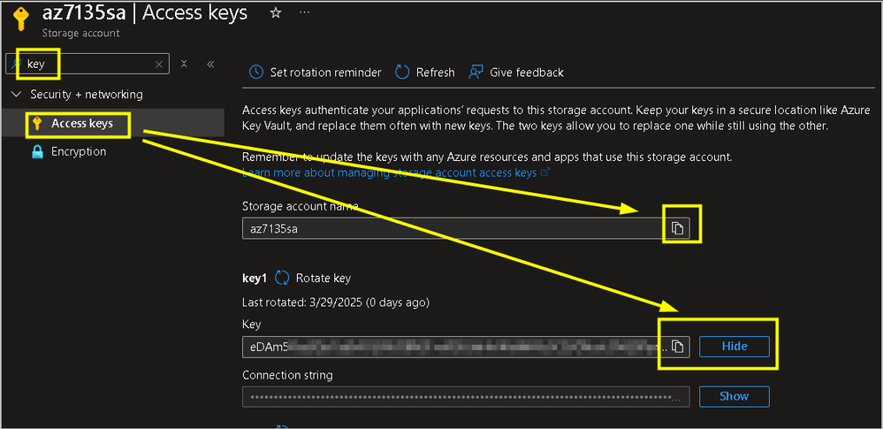Click the circular Refresh icon

point(402,73)
